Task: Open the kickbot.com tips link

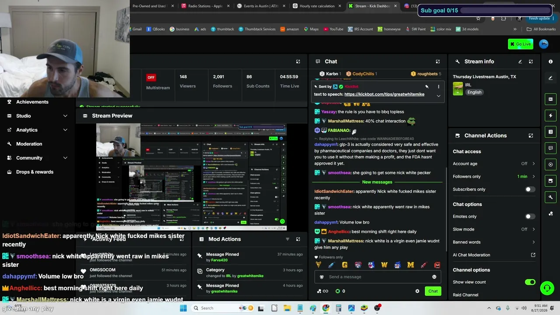Action: point(384,94)
